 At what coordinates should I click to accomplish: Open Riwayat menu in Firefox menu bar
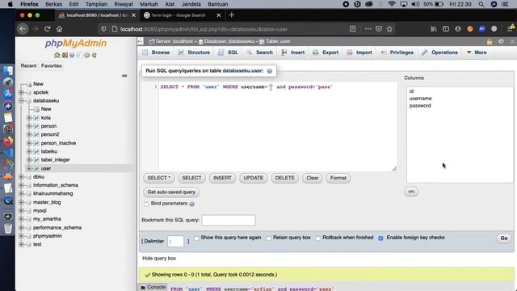pos(124,4)
